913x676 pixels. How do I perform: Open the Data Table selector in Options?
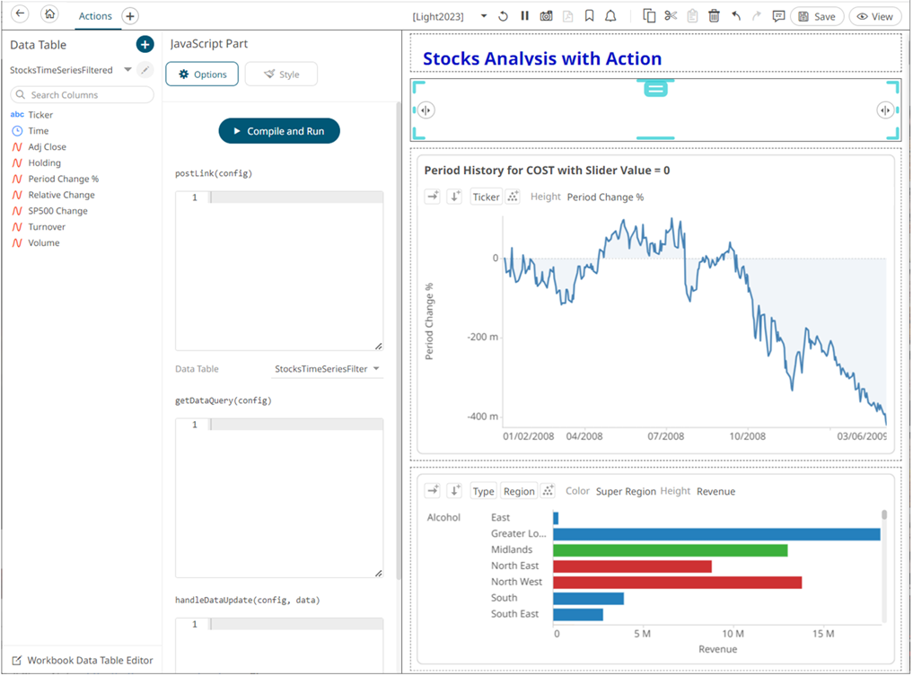click(328, 369)
